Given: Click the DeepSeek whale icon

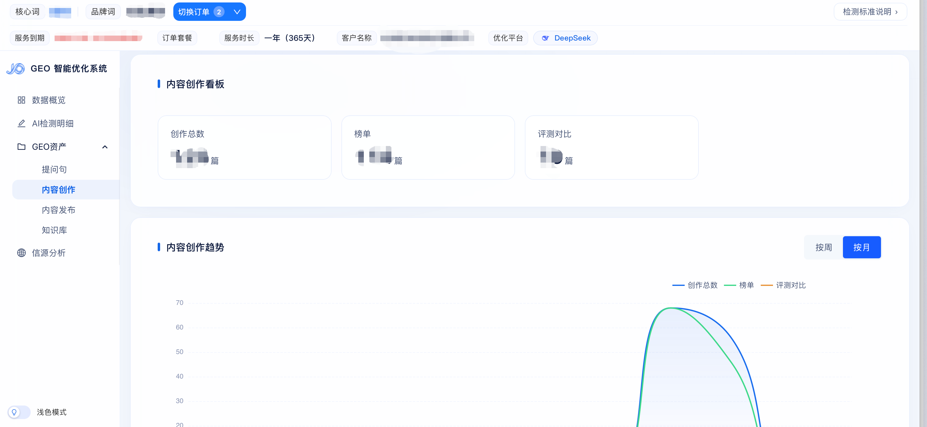Looking at the screenshot, I should tap(545, 38).
